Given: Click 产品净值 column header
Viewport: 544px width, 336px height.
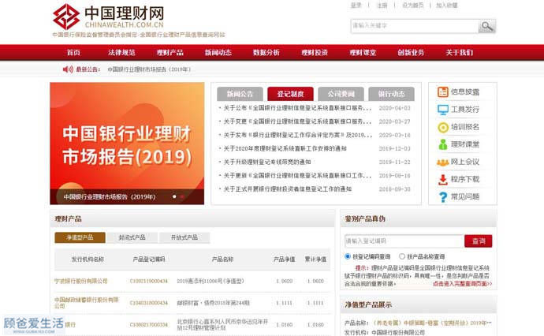Looking at the screenshot, I should 284,259.
